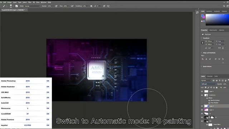Pick a color in the blue color field
This screenshot has width=229, height=129.
coord(217,20)
